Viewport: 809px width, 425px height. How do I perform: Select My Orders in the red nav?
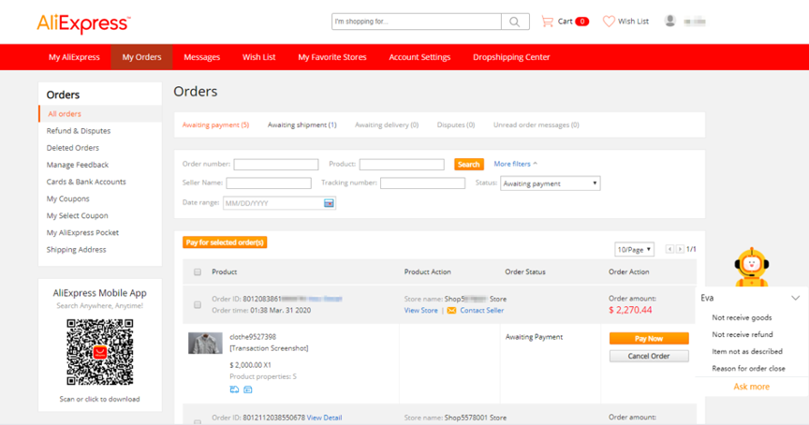point(142,57)
